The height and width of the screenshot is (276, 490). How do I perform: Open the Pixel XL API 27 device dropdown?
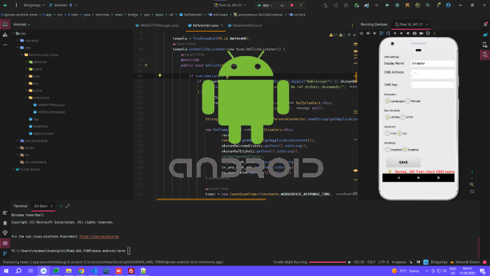click(230, 5)
